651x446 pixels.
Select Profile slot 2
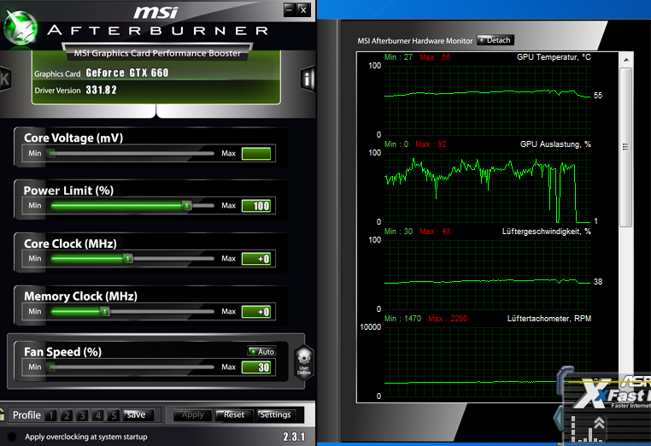click(x=67, y=415)
